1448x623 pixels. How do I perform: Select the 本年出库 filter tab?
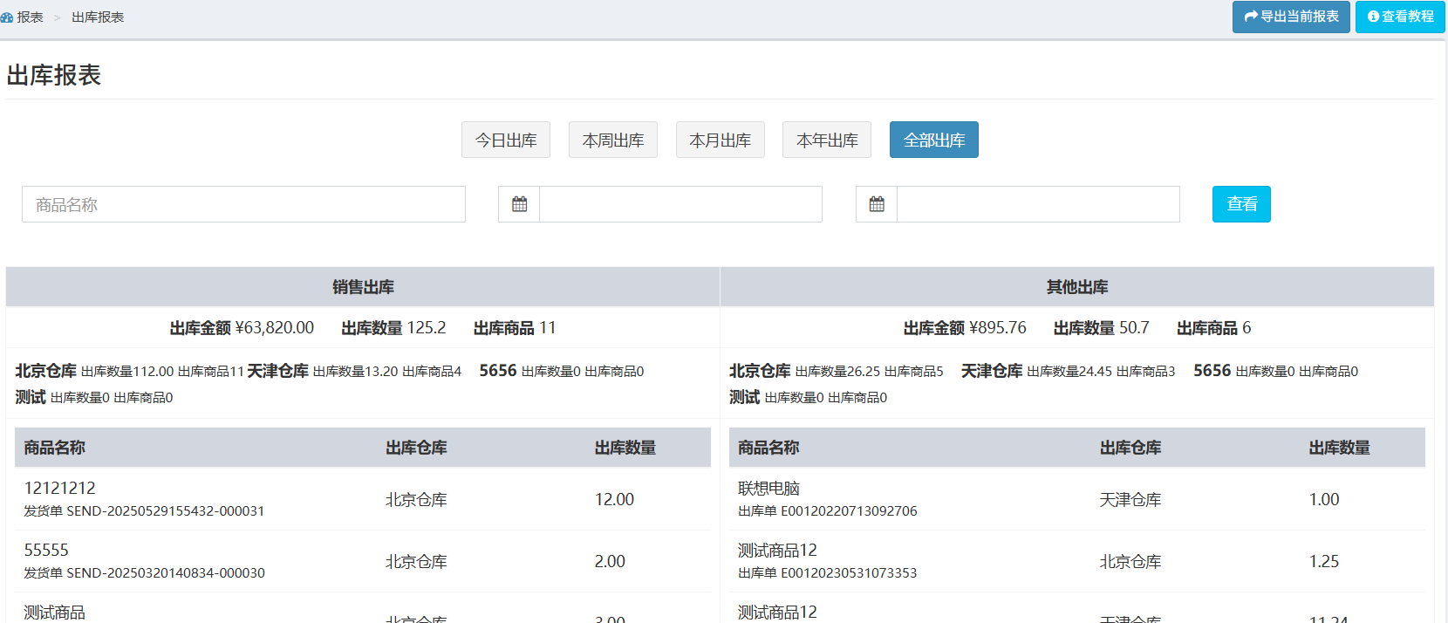pyautogui.click(x=827, y=140)
